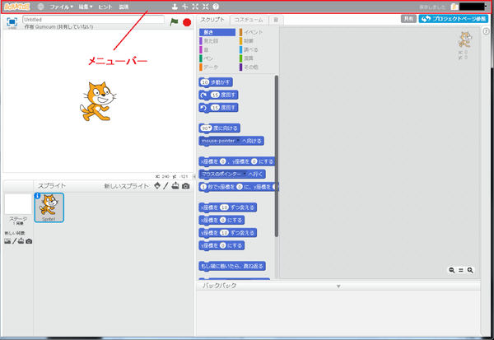Zoom out the scripts area
Viewport: 494px width, 340px height.
tap(452, 270)
